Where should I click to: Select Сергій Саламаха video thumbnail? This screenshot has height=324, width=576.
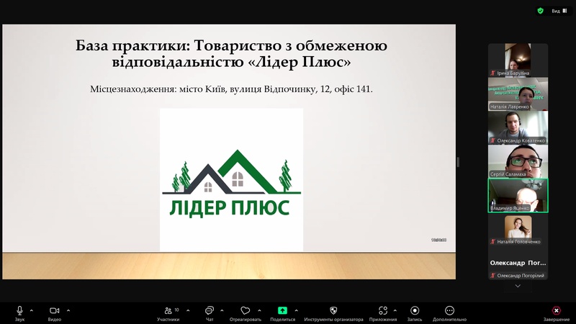point(518,161)
